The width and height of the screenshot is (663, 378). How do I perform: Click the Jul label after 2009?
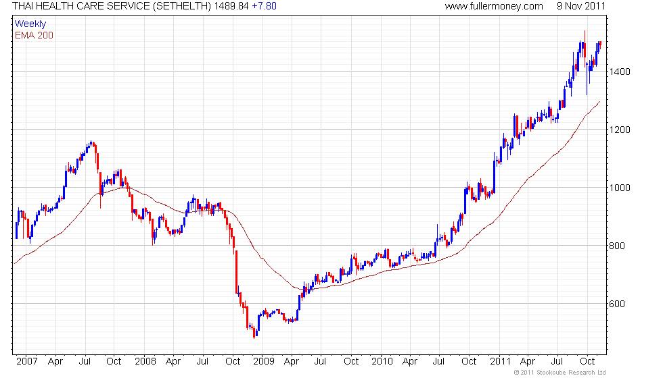(320, 362)
